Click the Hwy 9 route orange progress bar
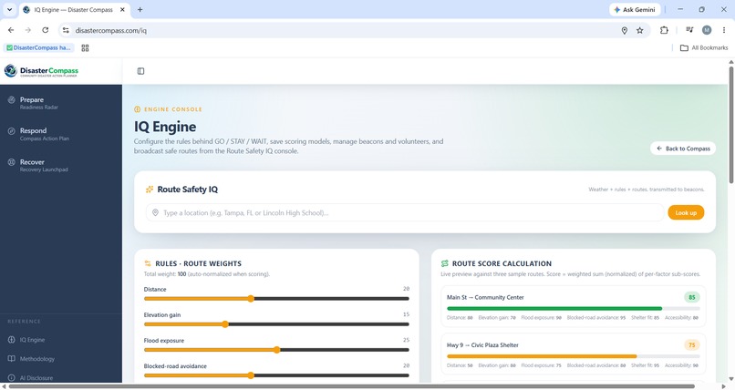Screen dimensions: 735x390 542,356
